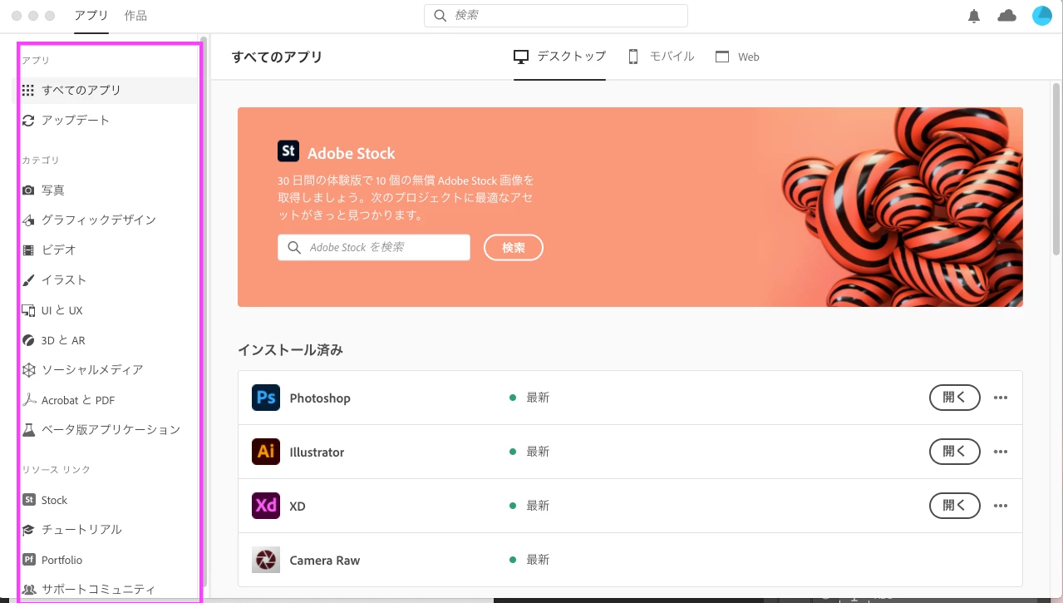Open the account profile avatar

tap(1042, 16)
